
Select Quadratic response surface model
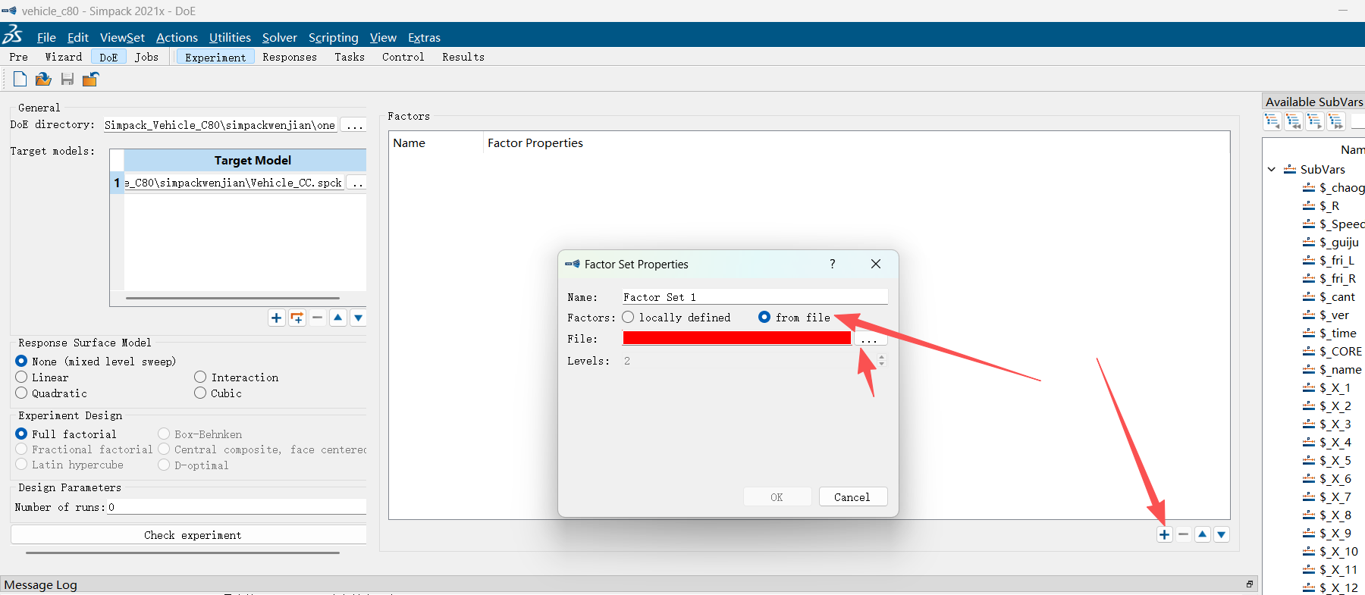[x=21, y=393]
